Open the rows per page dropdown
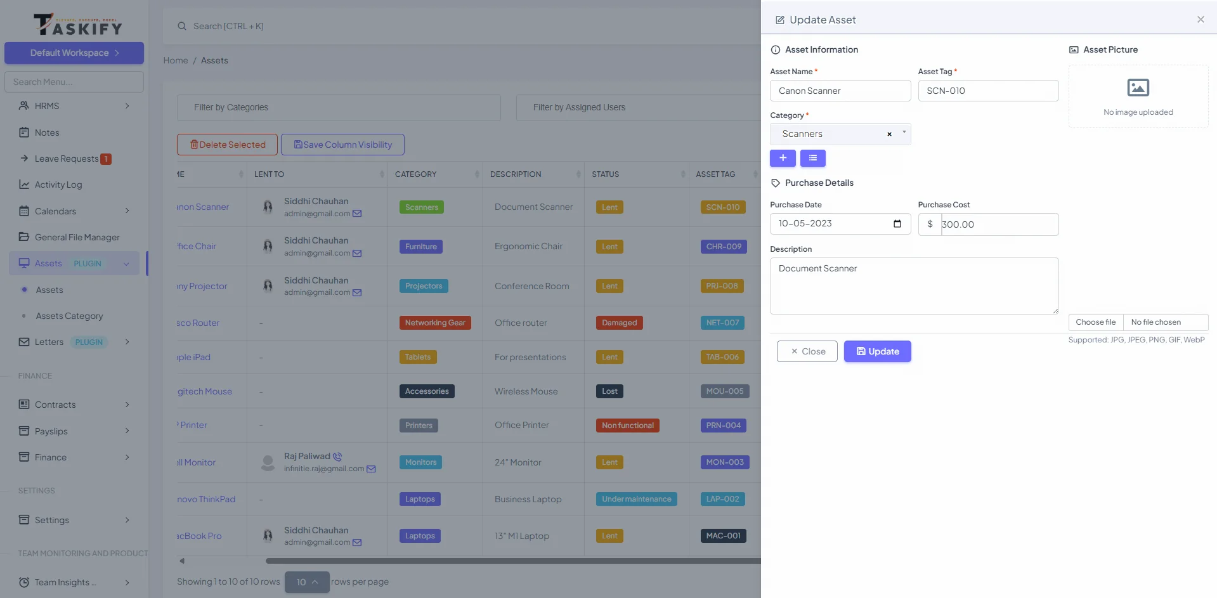 tap(307, 582)
